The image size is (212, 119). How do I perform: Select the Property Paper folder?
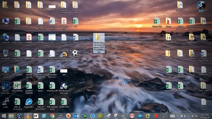75,7
